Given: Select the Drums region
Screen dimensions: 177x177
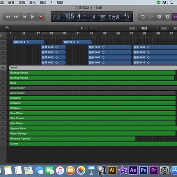Looking at the screenshot, I should pyautogui.click(x=93, y=143).
